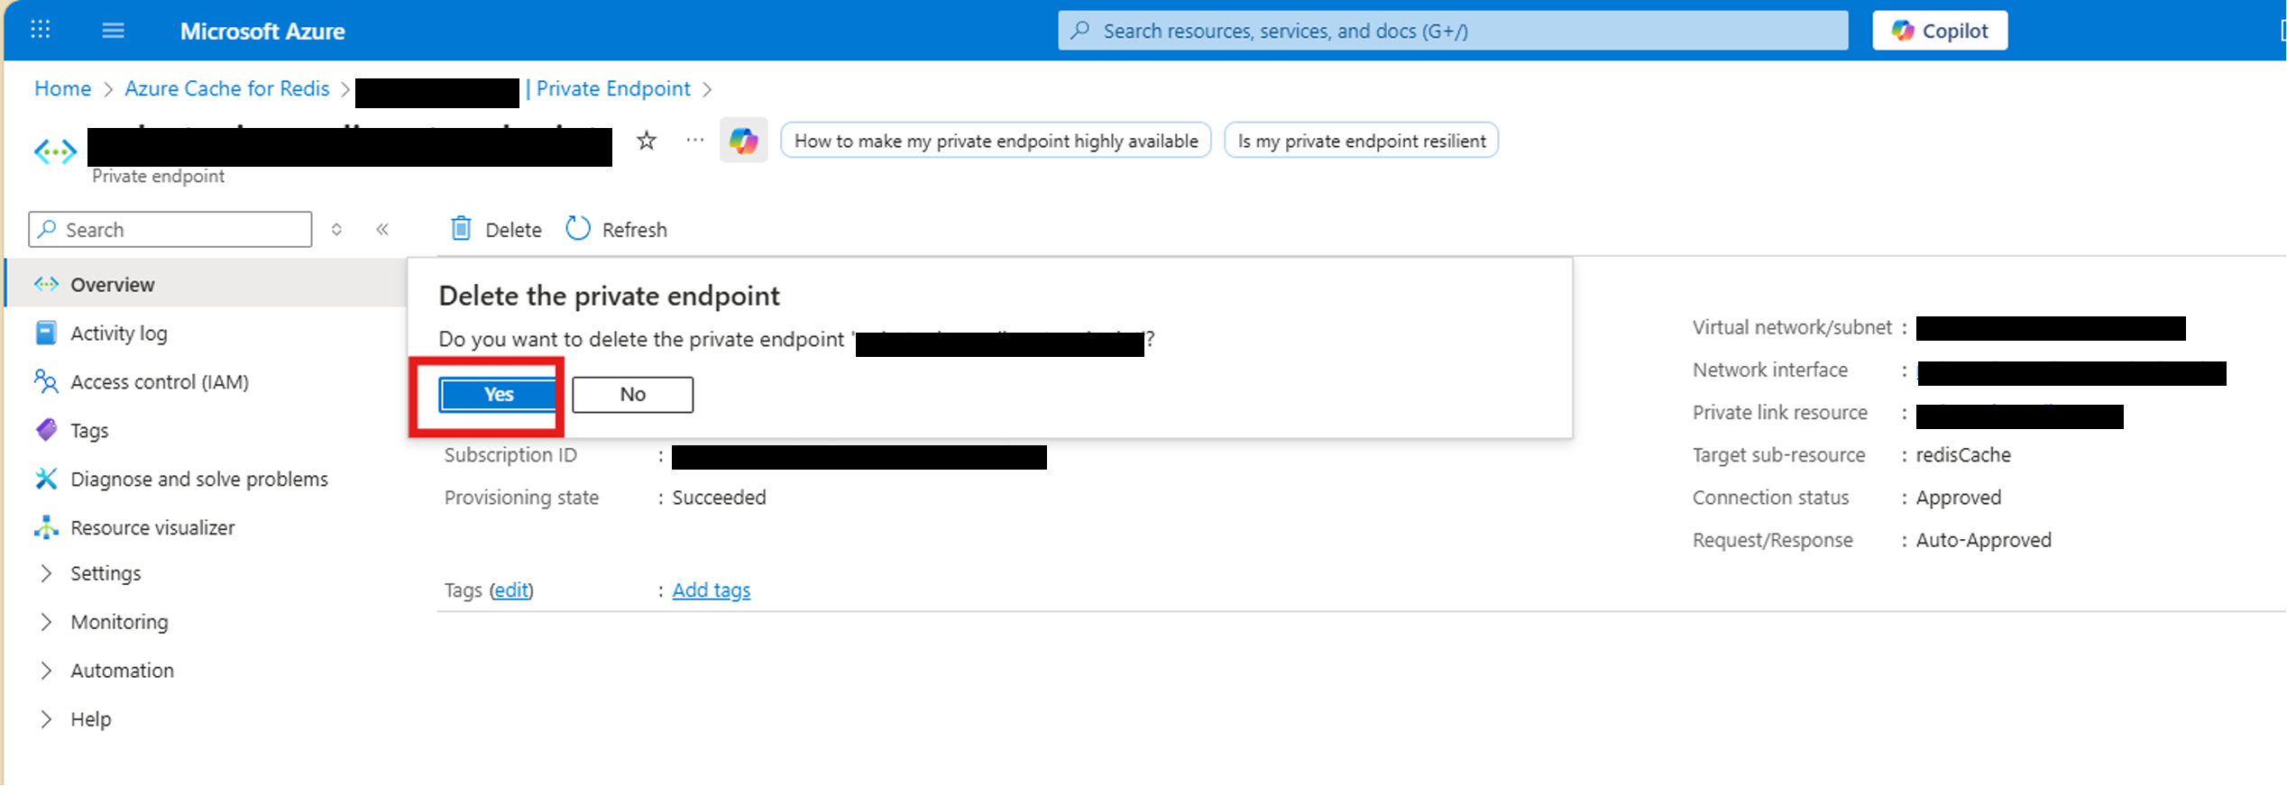Select Access control (IAM) menu item
Viewport: 2287px width, 795px height.
160,382
